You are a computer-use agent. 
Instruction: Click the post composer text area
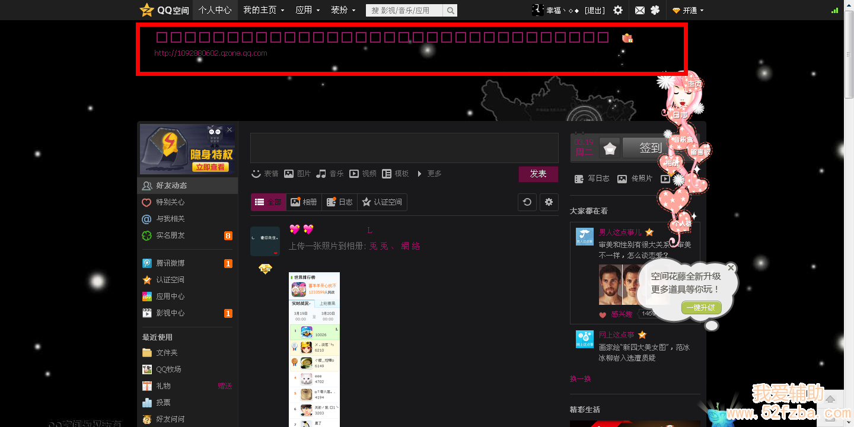coord(404,148)
